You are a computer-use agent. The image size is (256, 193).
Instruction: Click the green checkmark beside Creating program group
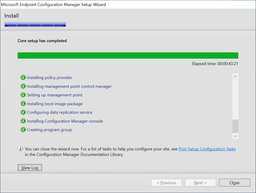23,130
